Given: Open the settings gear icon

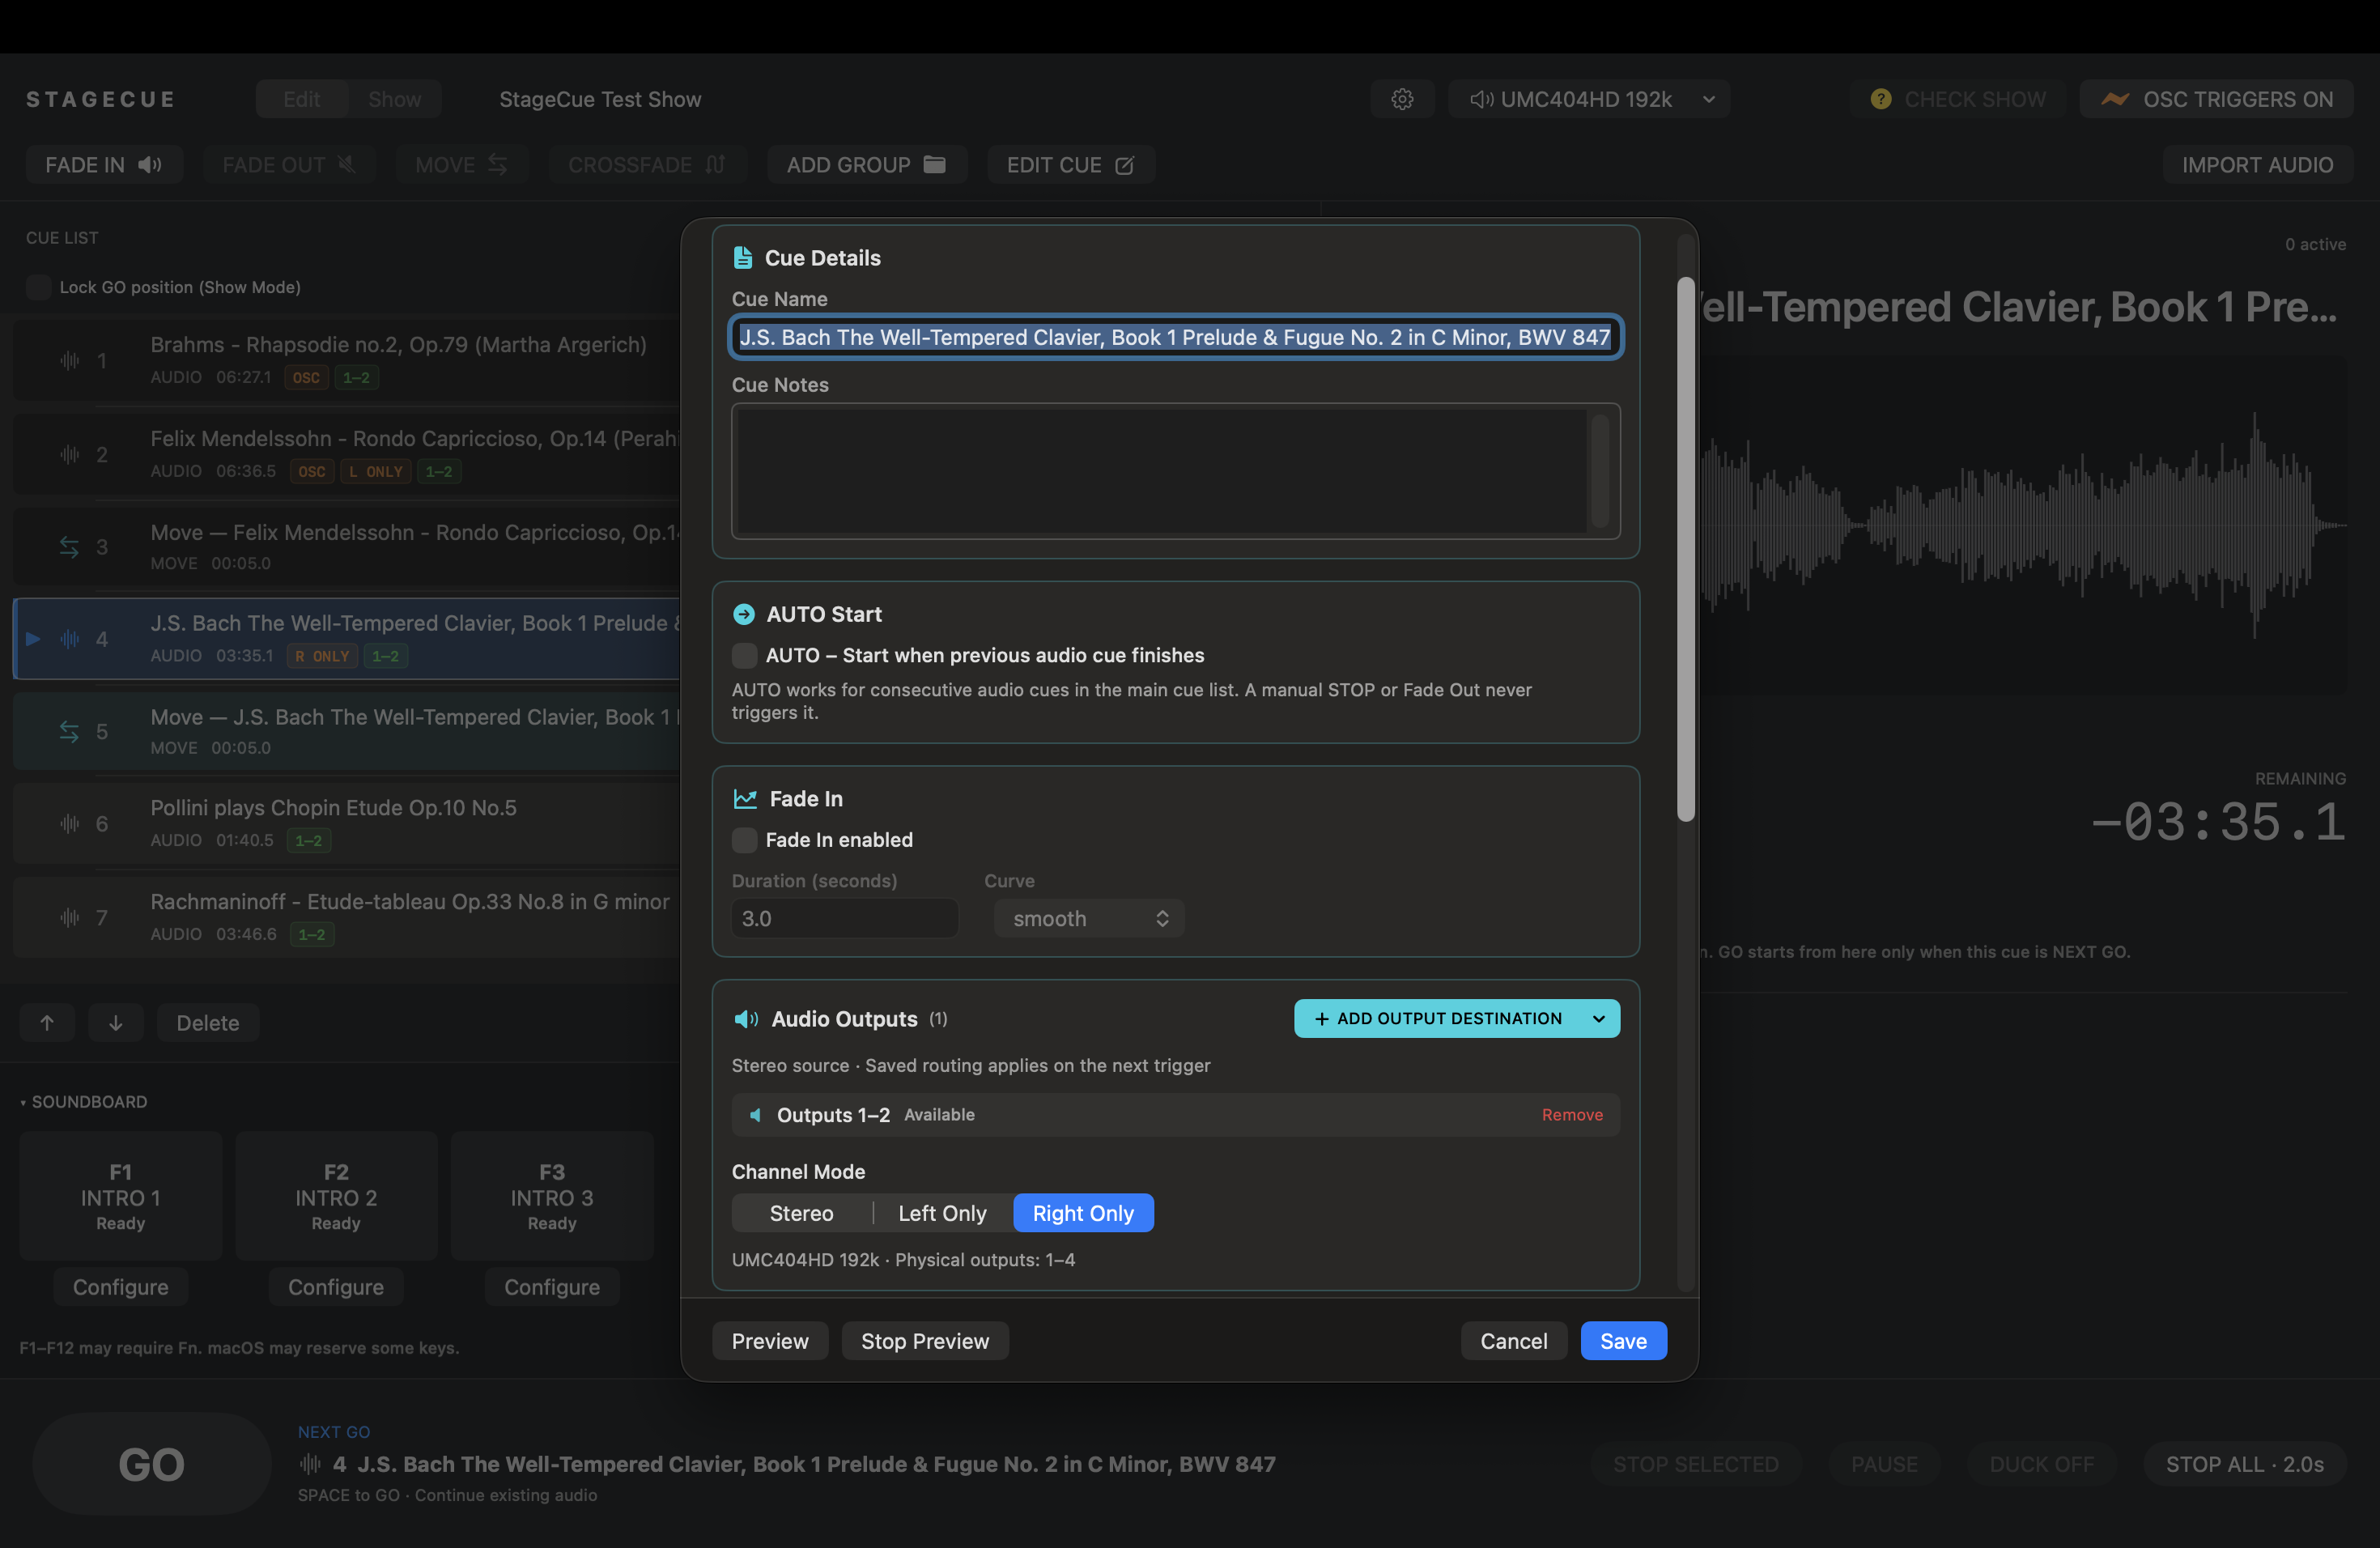Looking at the screenshot, I should (1402, 99).
